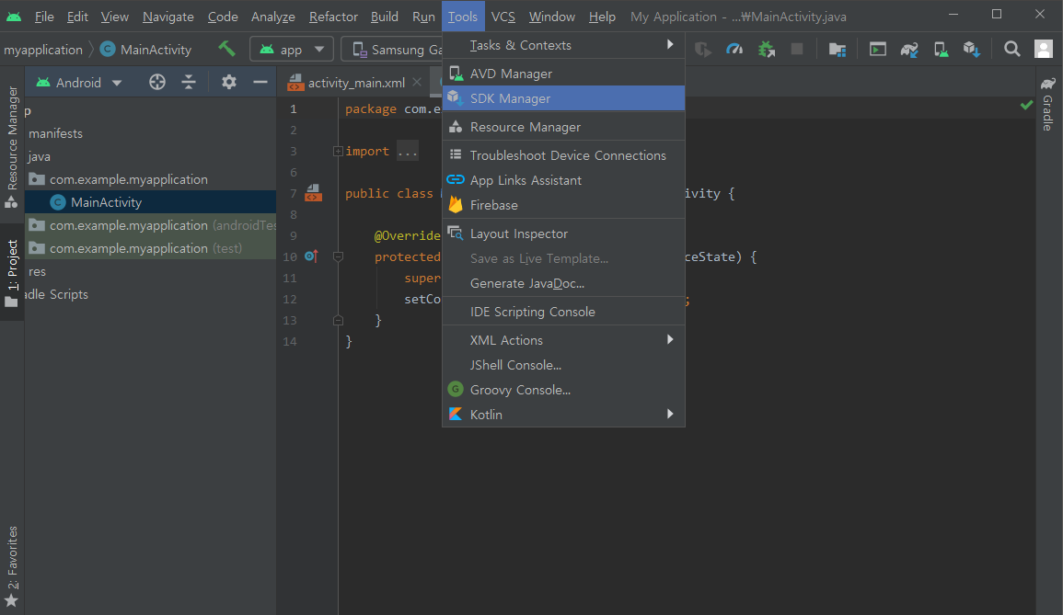Open IDE Scripting Console menu item
The height and width of the screenshot is (615, 1063).
click(x=563, y=312)
